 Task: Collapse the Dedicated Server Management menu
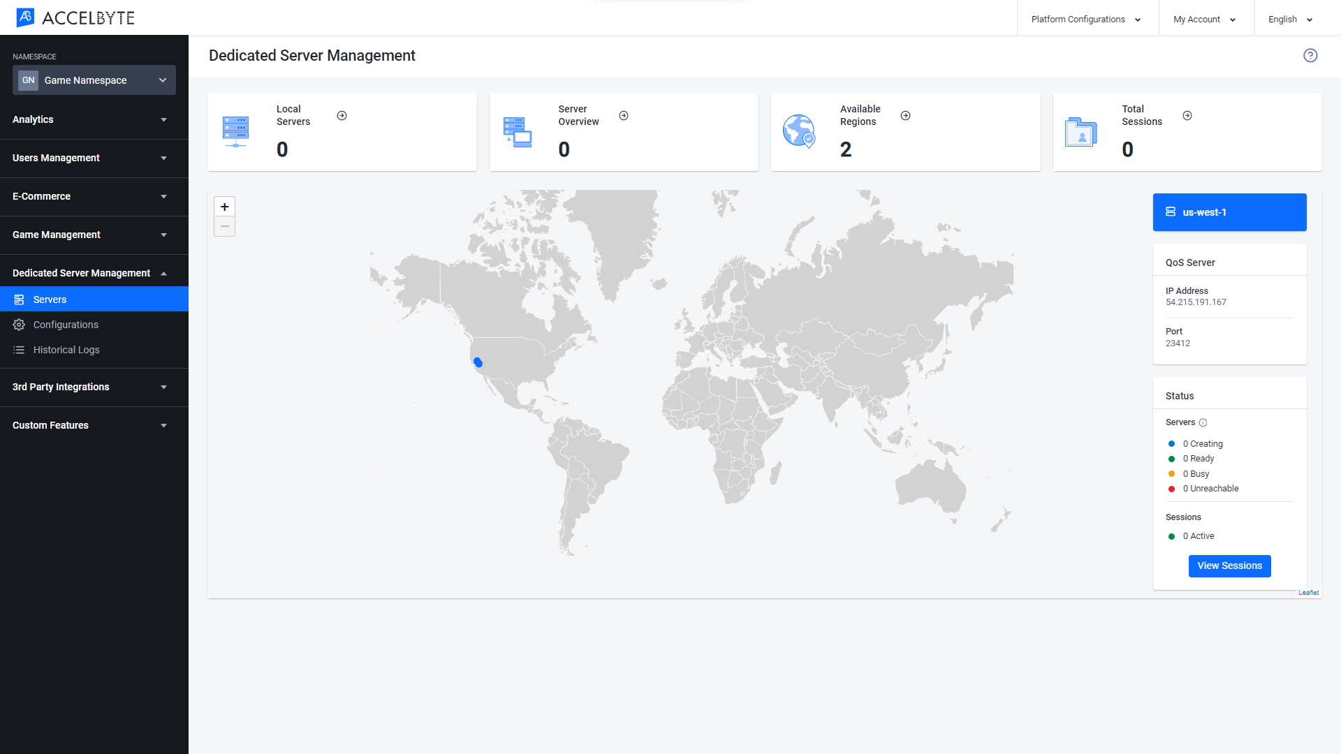(x=94, y=273)
